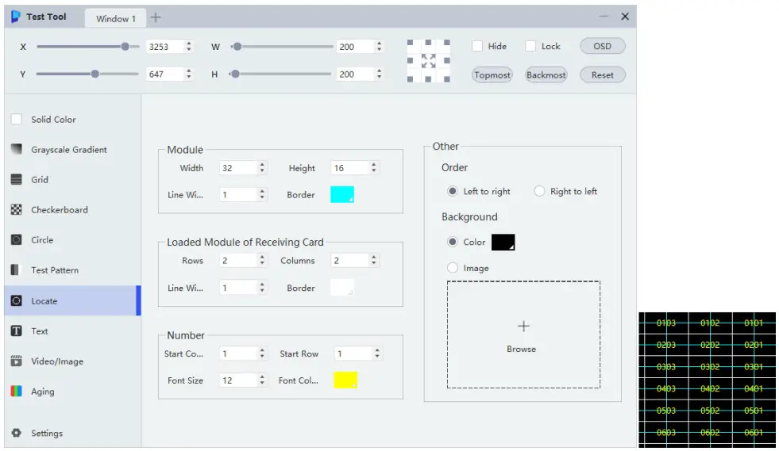Click the OSD button
The width and height of the screenshot is (779, 451).
[x=602, y=46]
